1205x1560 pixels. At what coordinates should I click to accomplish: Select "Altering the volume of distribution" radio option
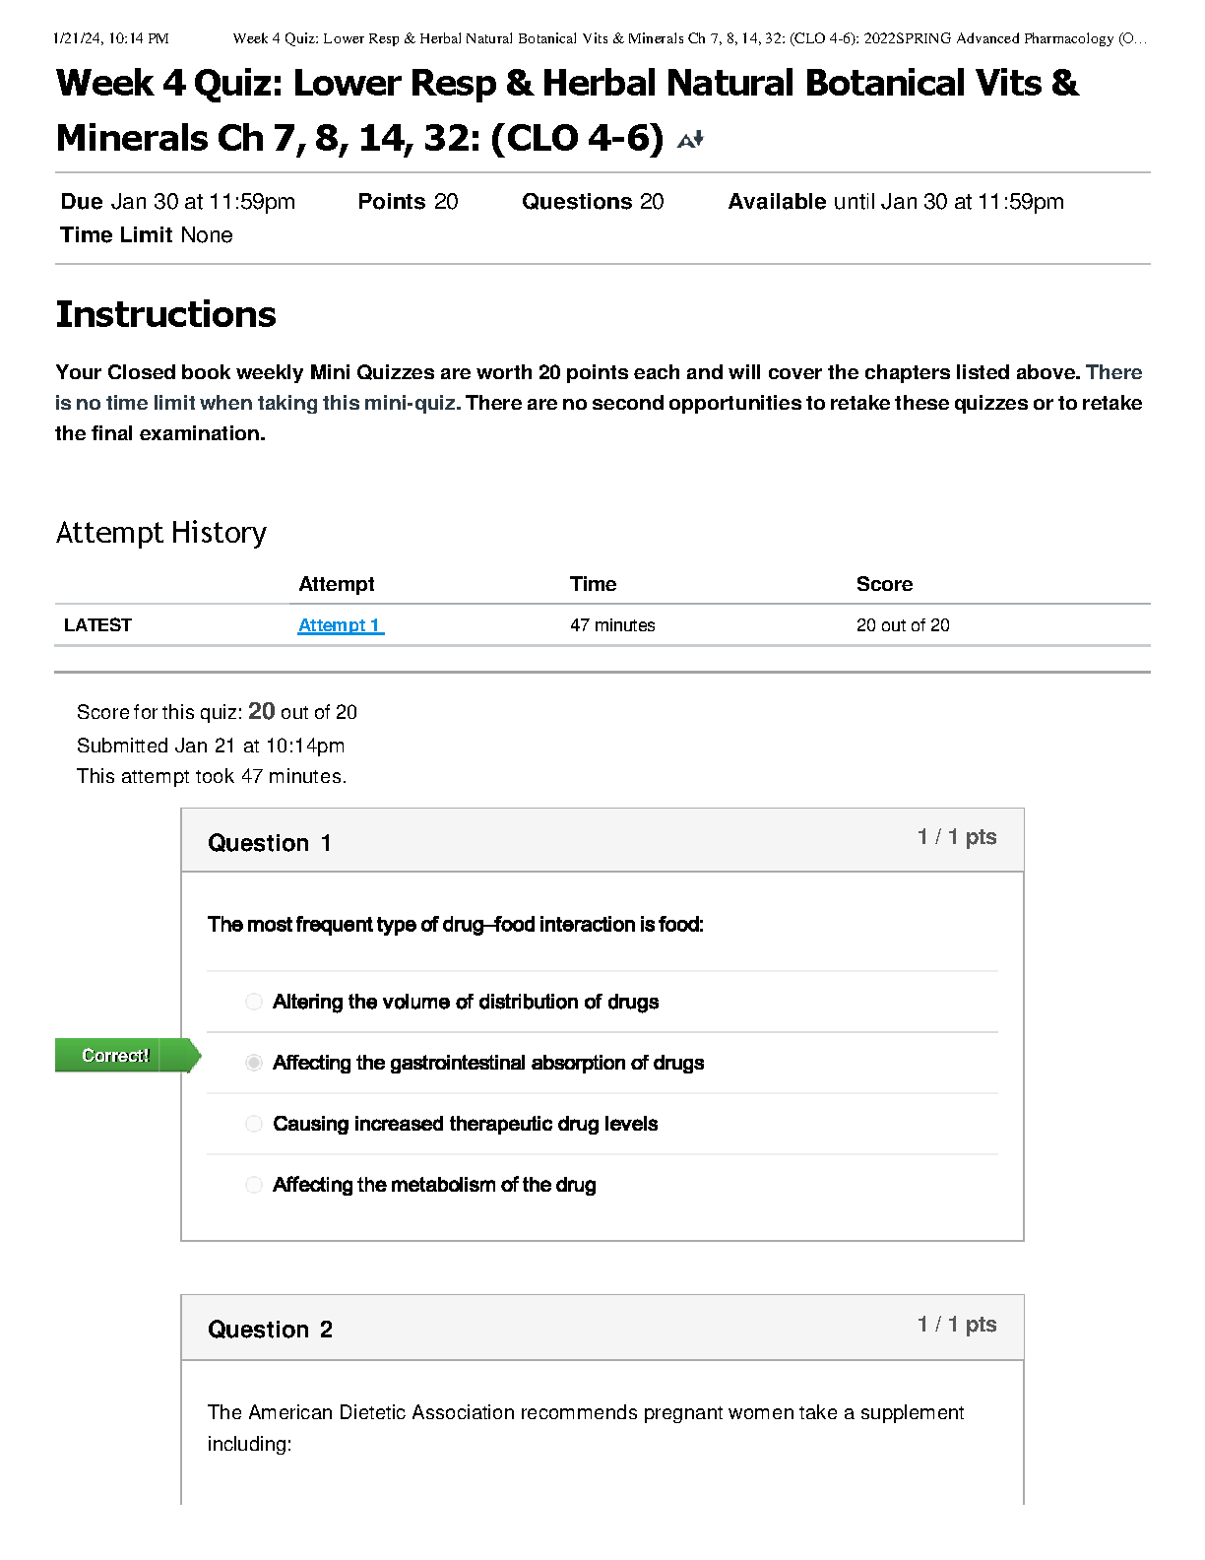point(254,1002)
